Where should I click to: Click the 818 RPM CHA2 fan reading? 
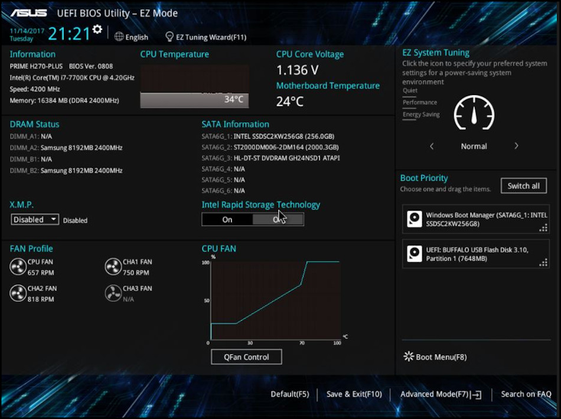coord(41,299)
